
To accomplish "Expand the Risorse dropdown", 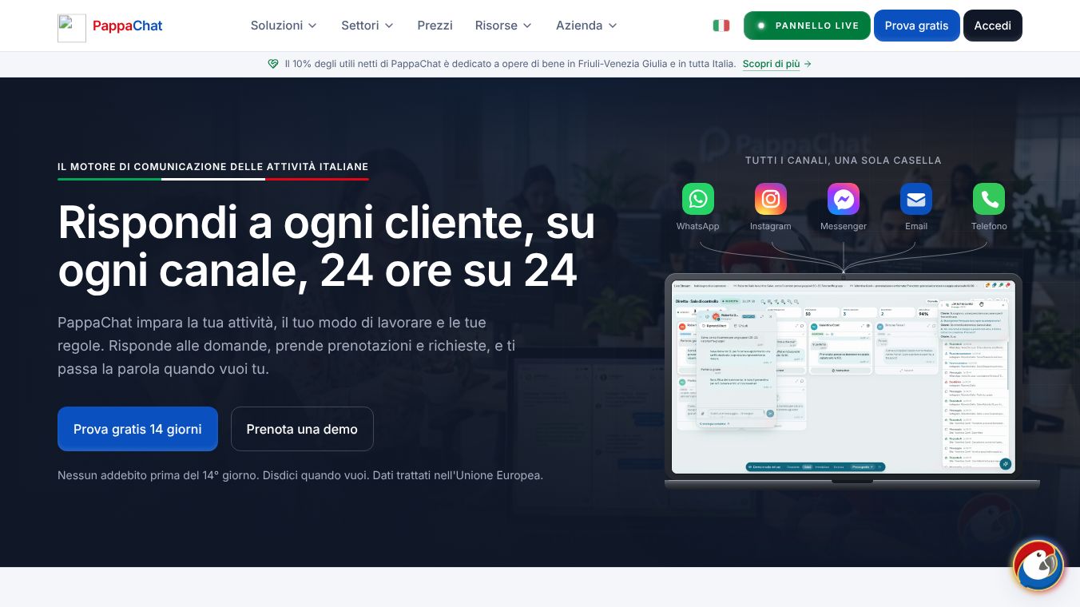I will (x=503, y=26).
